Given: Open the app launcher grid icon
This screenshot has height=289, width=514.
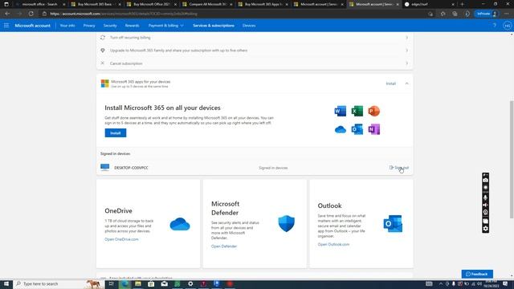Looking at the screenshot, I should 6,25.
